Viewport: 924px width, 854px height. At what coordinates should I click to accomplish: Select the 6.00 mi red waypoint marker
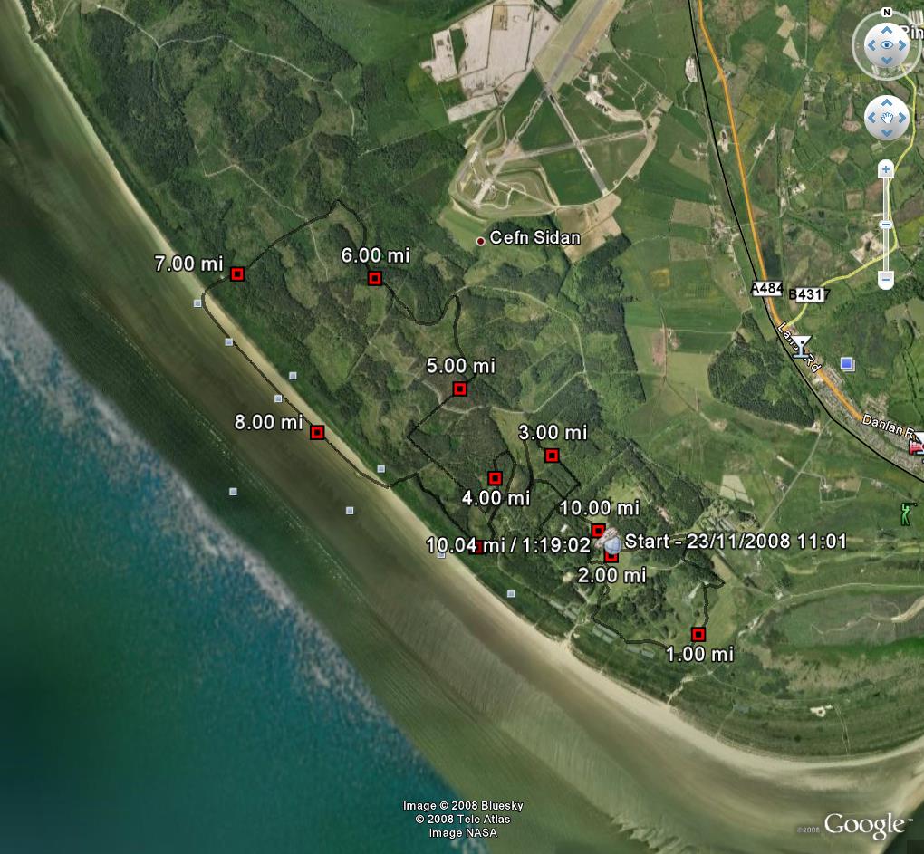[374, 278]
